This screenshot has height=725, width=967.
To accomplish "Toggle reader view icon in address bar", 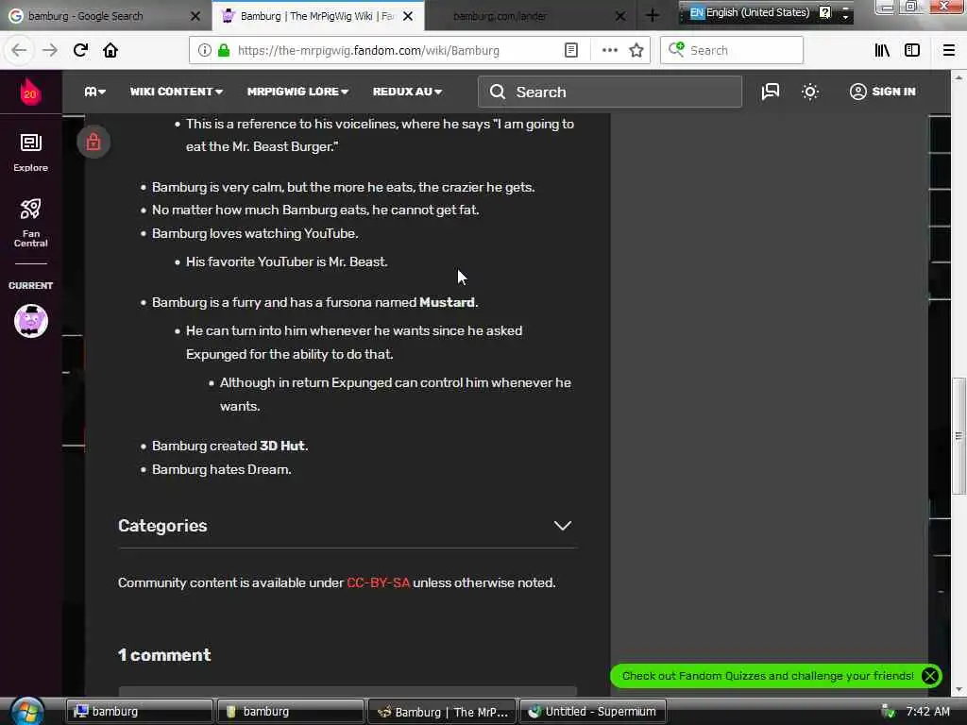I will click(571, 51).
